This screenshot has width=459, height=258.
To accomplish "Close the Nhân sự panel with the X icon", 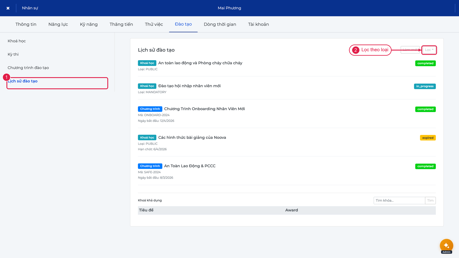I will tap(8, 8).
